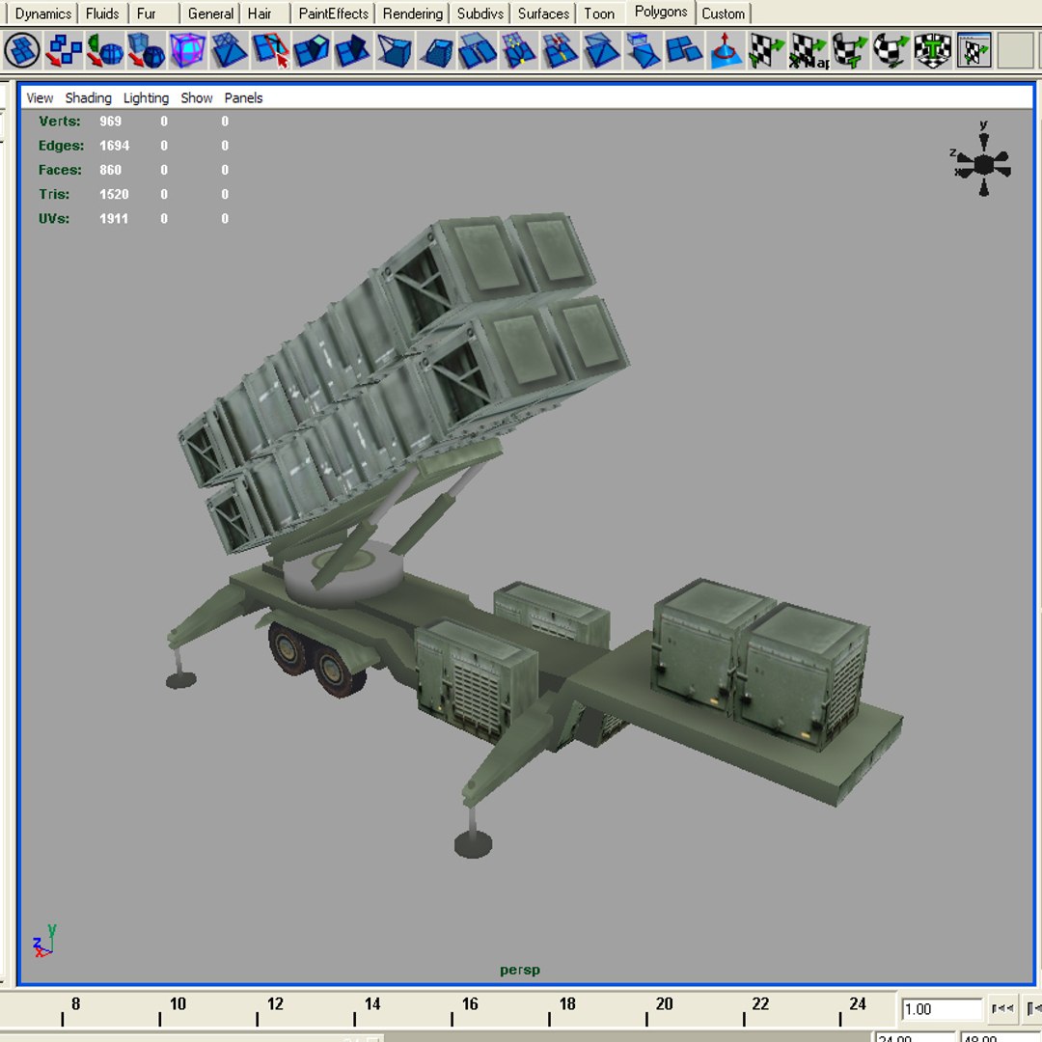Click frame 16 on the time slider
The image size is (1042, 1042).
tap(470, 1003)
